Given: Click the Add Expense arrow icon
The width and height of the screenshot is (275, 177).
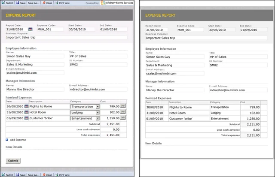Looking at the screenshot, I should click(7, 140).
